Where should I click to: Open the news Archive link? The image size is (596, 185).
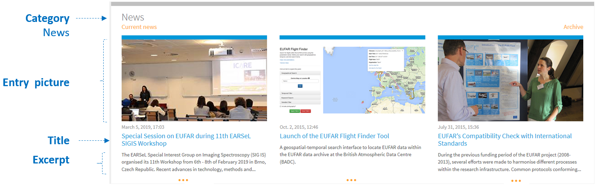pos(573,27)
